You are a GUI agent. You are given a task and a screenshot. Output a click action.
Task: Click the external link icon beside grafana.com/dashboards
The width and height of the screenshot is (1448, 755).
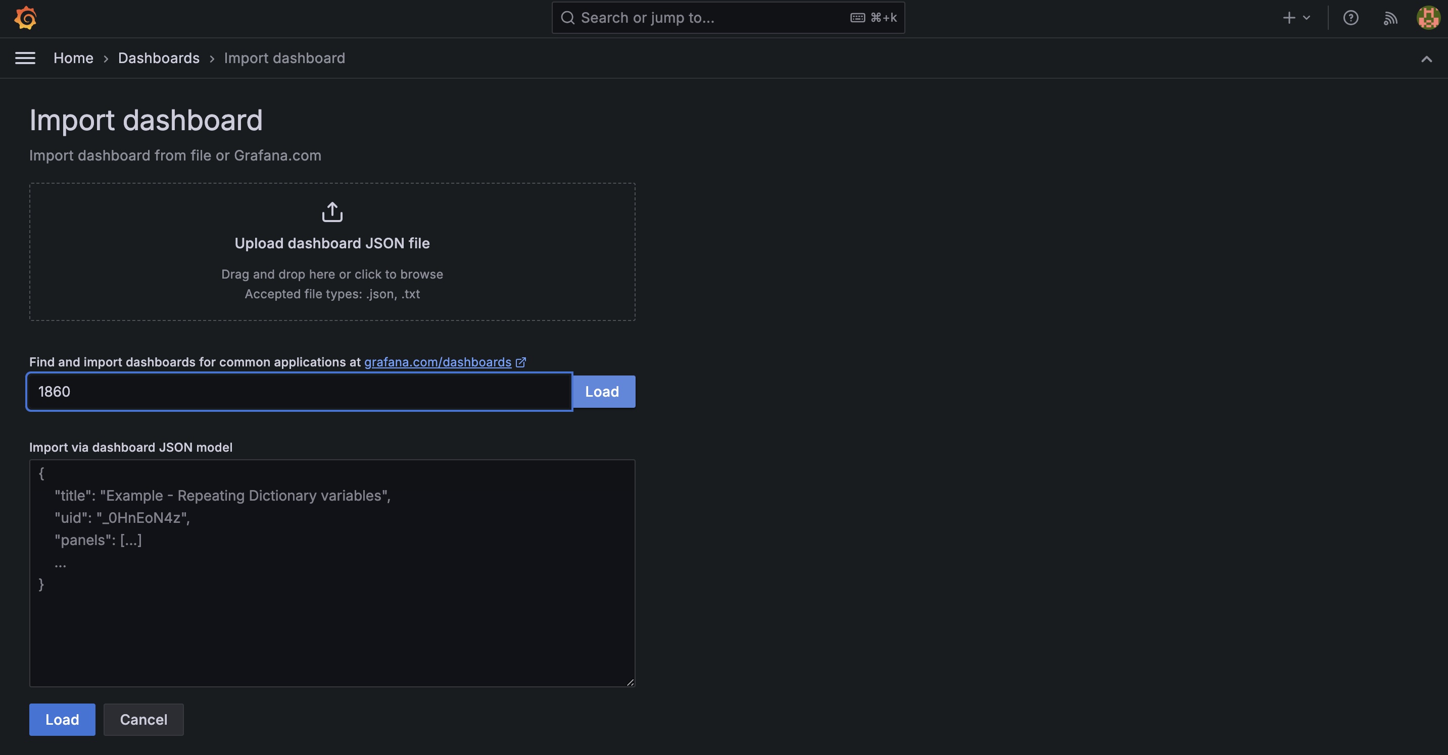click(x=521, y=362)
